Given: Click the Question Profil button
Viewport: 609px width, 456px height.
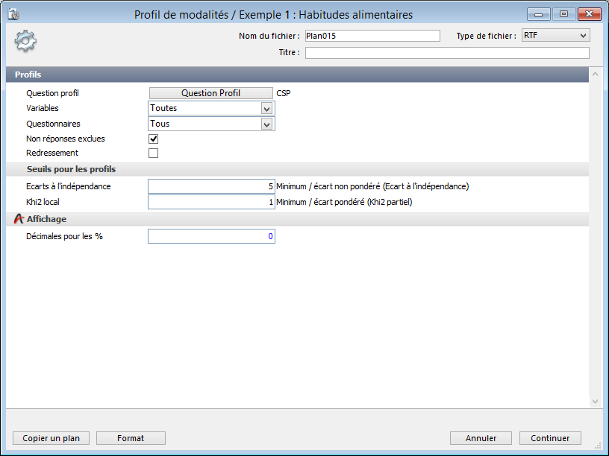Looking at the screenshot, I should click(211, 93).
